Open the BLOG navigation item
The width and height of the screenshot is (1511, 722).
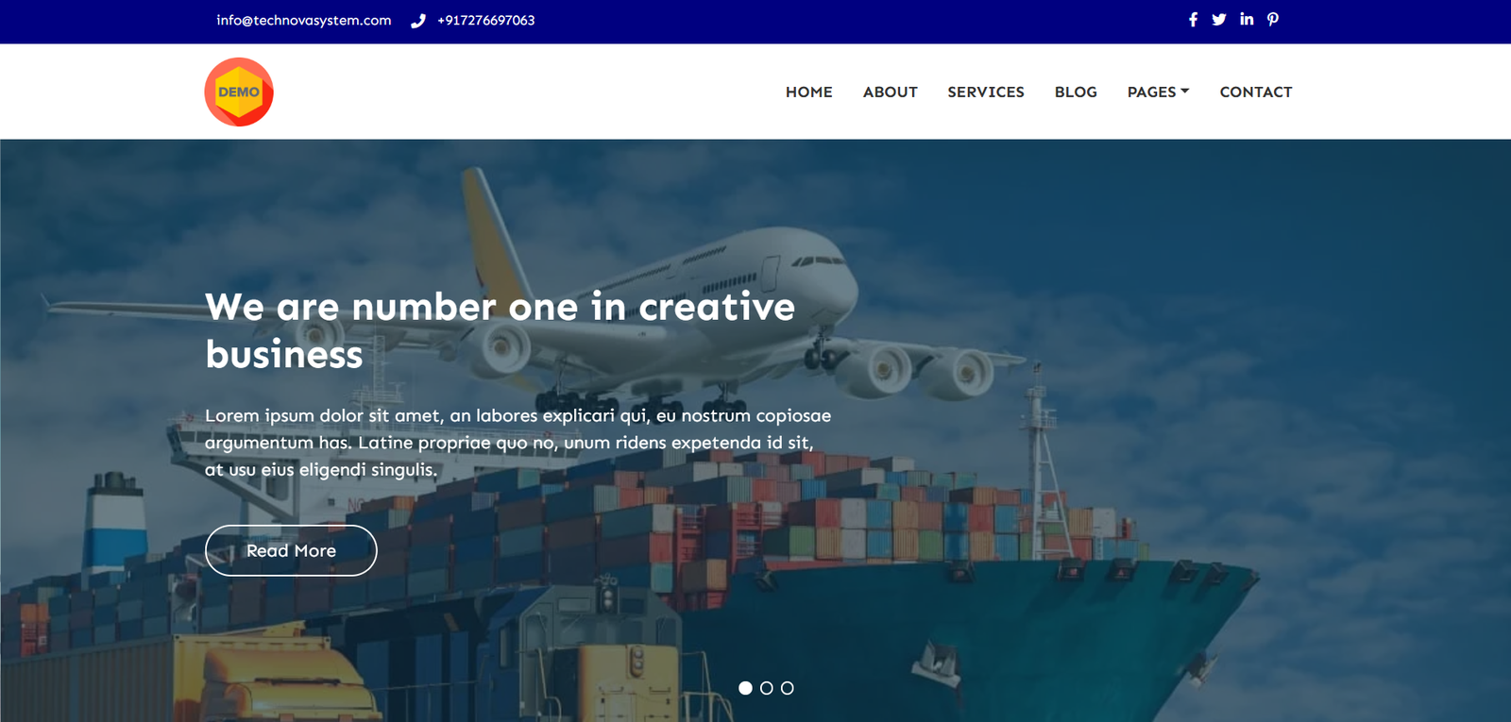(x=1076, y=92)
